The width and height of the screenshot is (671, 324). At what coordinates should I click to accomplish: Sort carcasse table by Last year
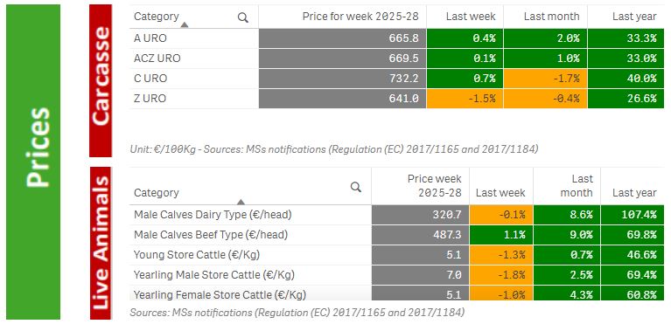coord(634,17)
